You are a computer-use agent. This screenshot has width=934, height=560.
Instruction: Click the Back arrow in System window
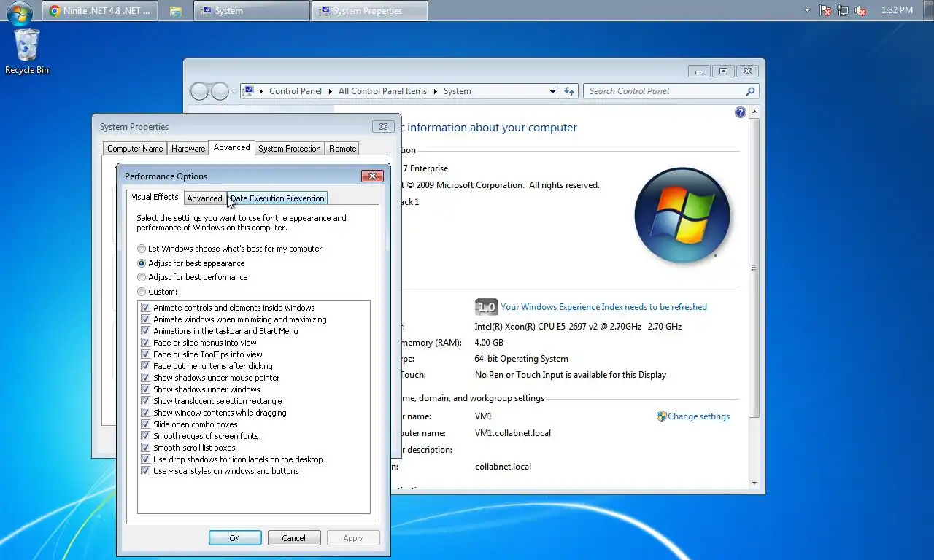click(200, 91)
